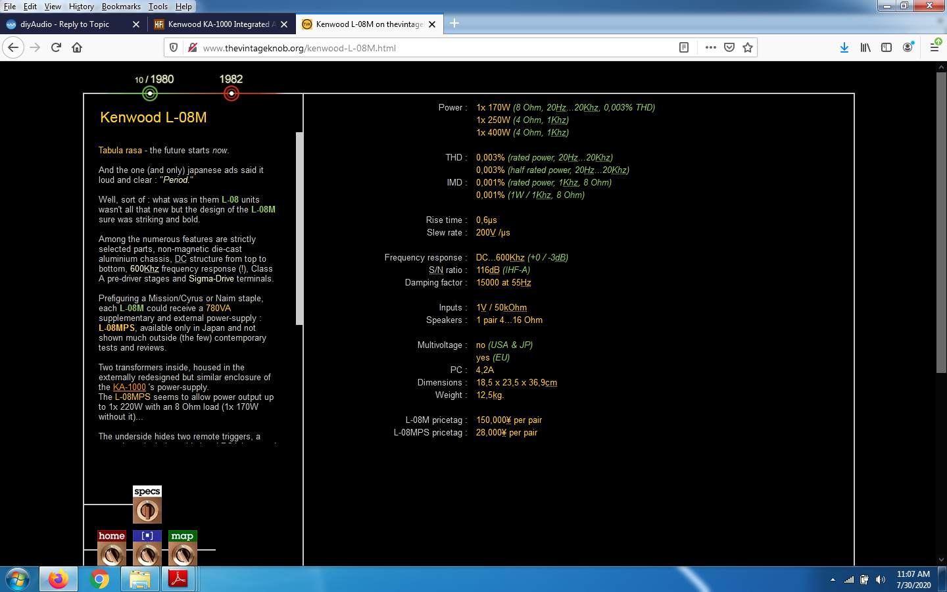This screenshot has height=592, width=947.
Task: Save page to Pocket
Action: pyautogui.click(x=729, y=47)
